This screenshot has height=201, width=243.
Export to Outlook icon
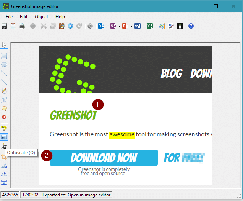101,26
